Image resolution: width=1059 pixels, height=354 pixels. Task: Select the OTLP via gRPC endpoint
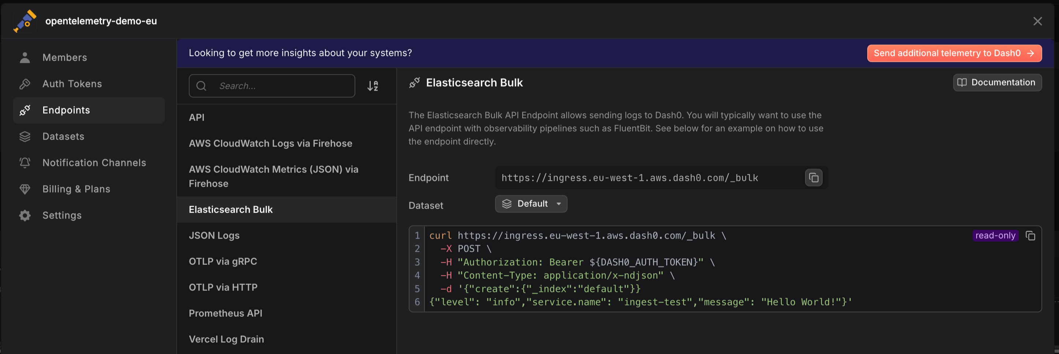[287, 261]
